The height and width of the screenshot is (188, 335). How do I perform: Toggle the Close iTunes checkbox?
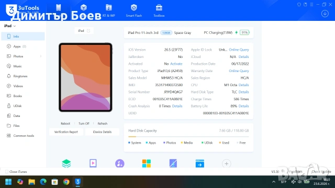click(7, 172)
